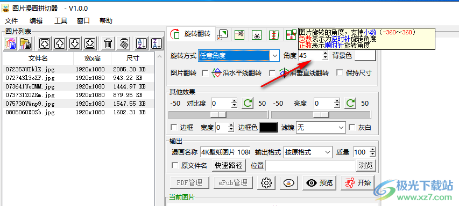The height and width of the screenshot is (206, 459).
Task: Open the 帮助 menu
Action: (105, 21)
